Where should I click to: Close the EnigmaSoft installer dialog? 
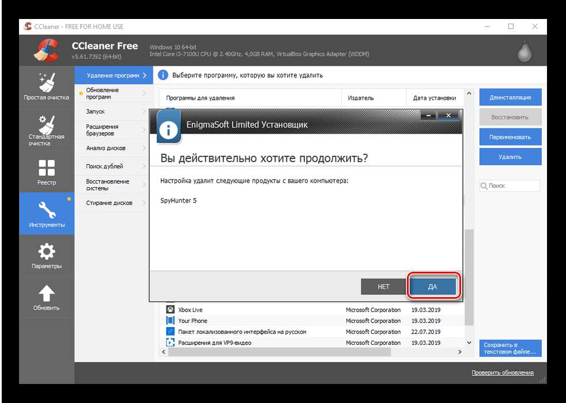point(448,115)
